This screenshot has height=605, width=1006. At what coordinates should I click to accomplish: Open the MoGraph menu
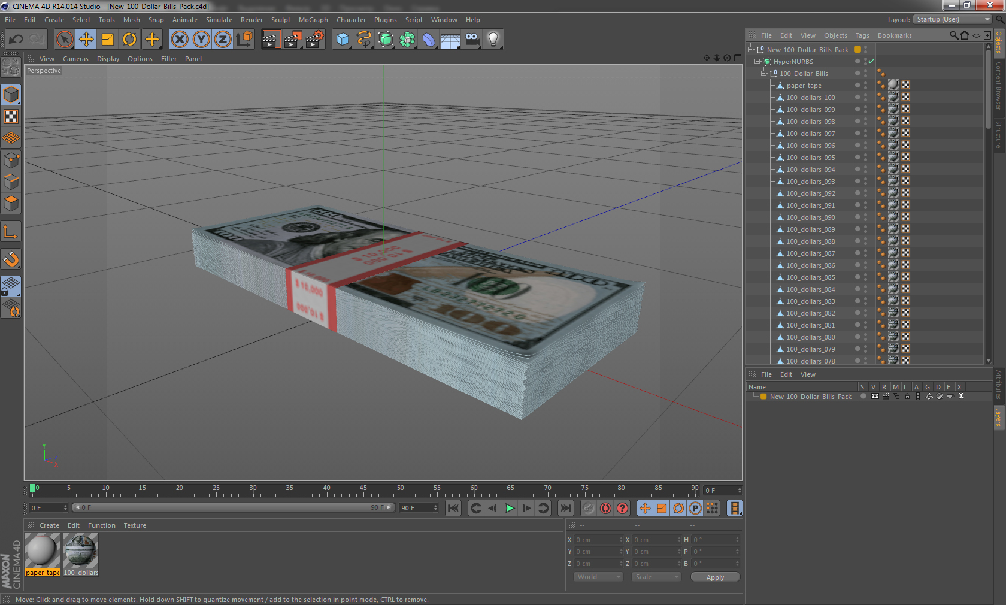click(x=313, y=20)
